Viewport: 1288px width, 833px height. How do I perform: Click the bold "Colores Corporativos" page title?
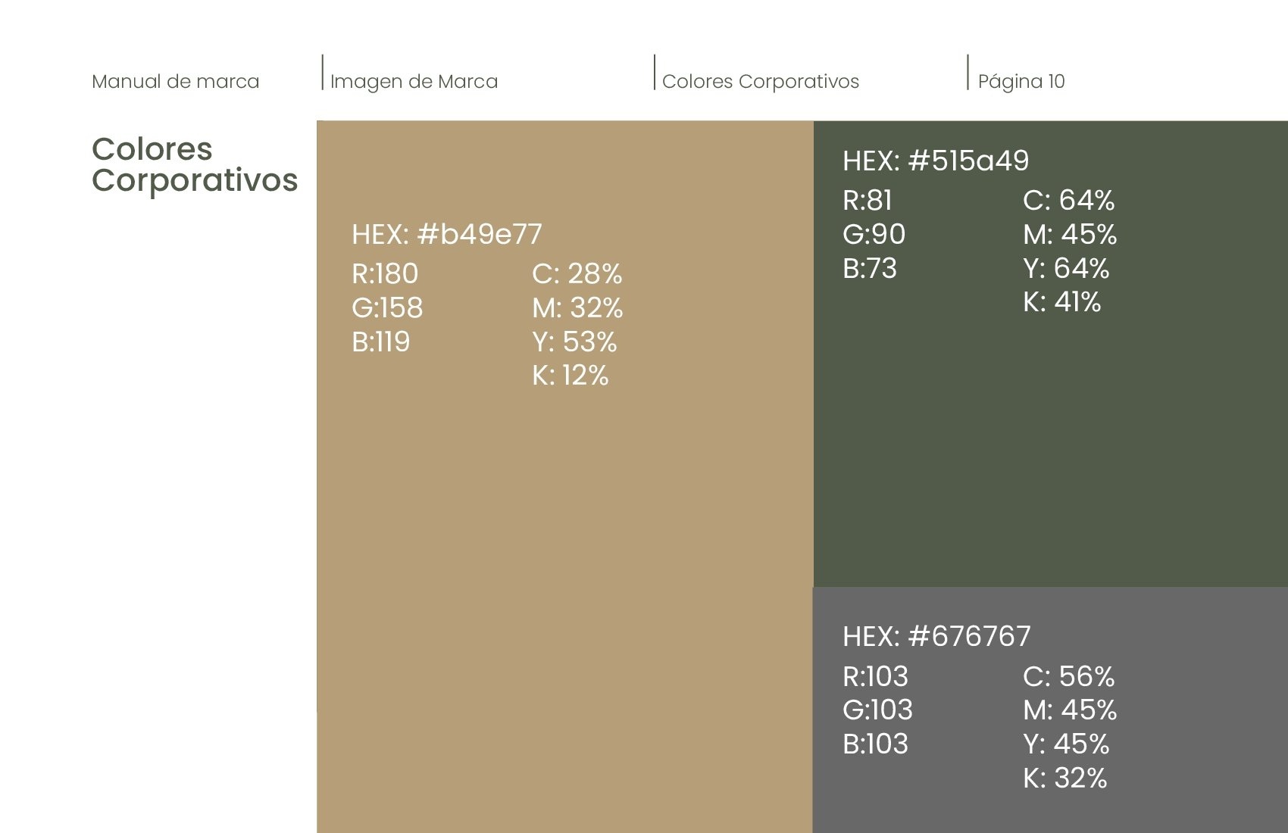[x=194, y=164]
